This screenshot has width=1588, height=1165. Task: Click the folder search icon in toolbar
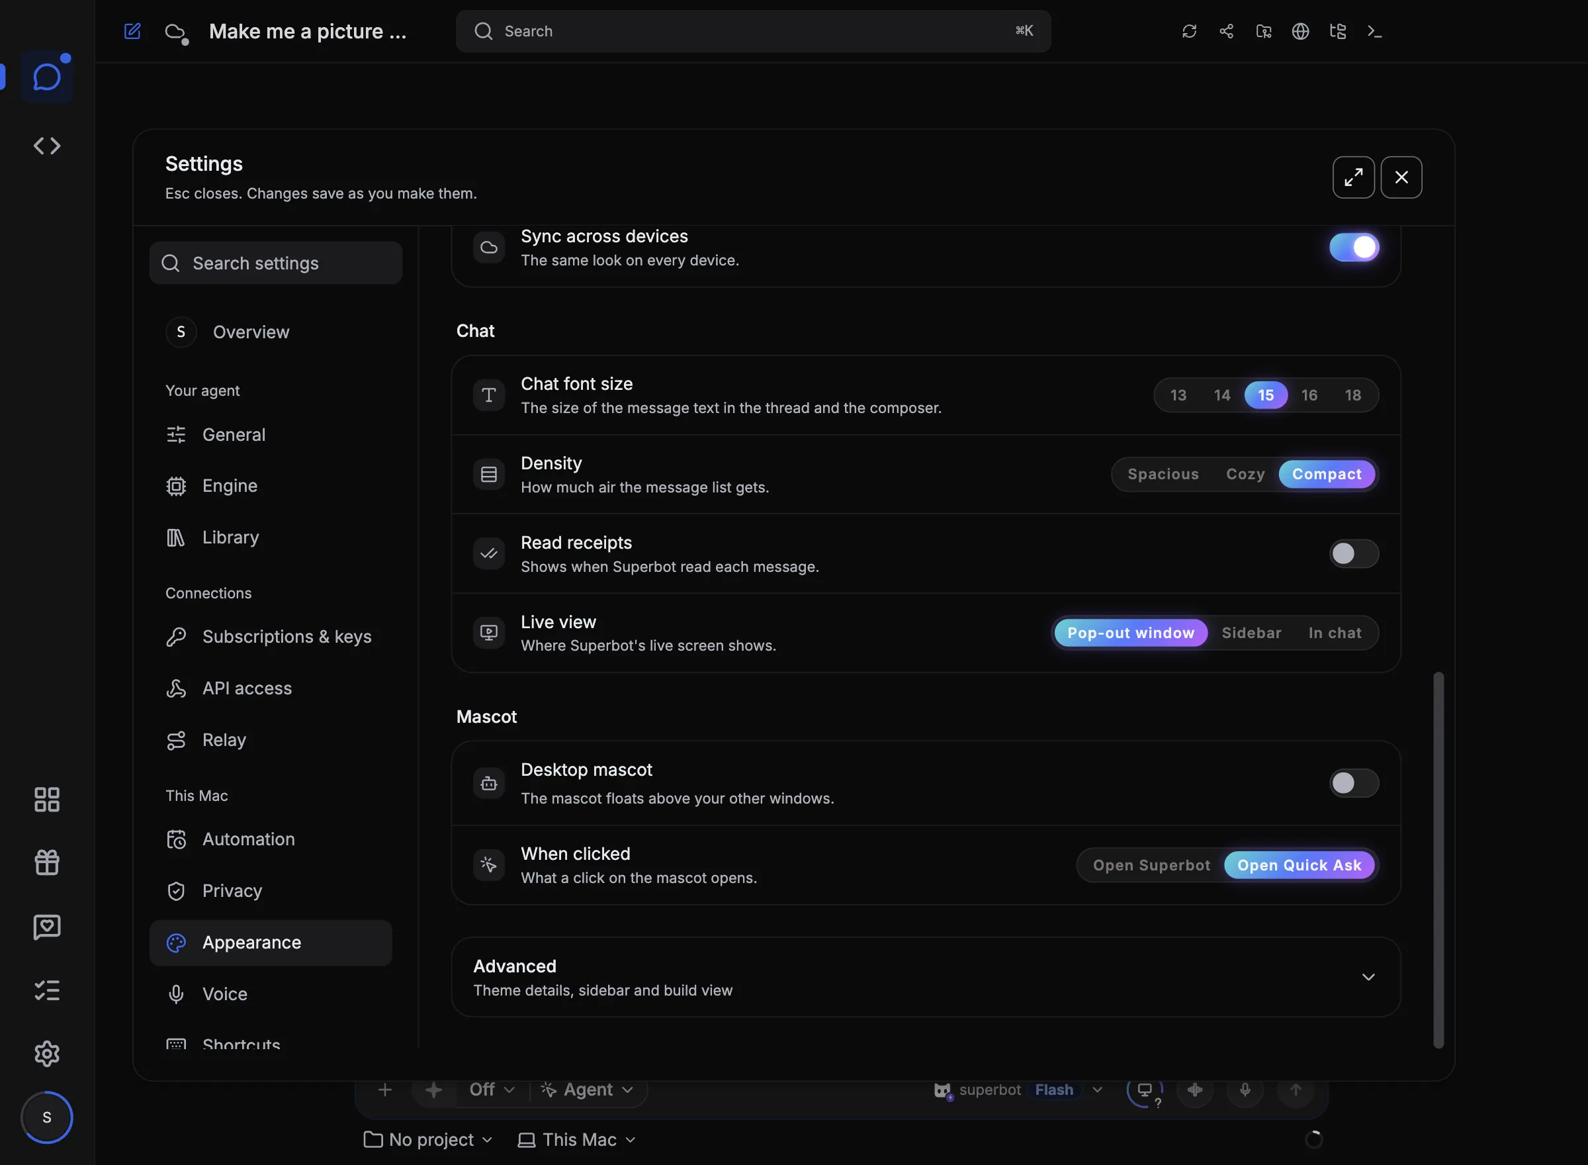tap(1264, 31)
